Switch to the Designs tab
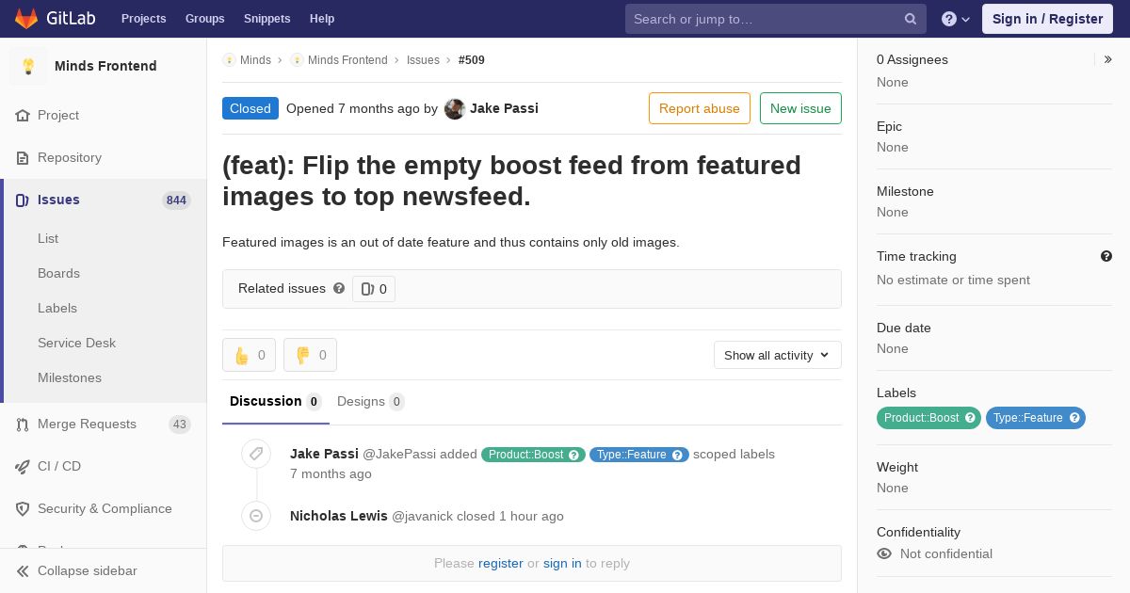1130x593 pixels. click(x=370, y=402)
